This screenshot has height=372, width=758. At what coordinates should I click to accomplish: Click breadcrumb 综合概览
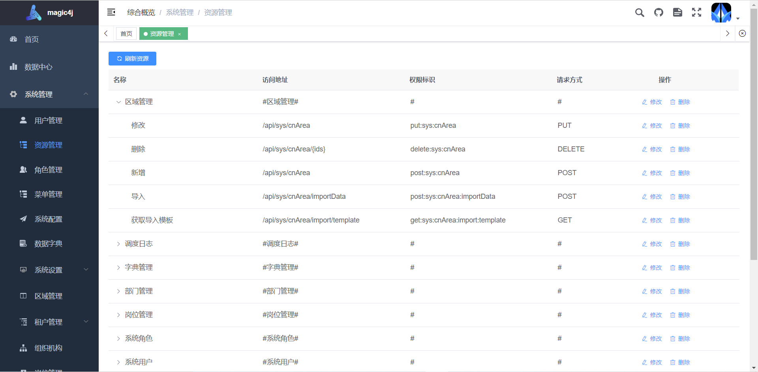point(141,13)
